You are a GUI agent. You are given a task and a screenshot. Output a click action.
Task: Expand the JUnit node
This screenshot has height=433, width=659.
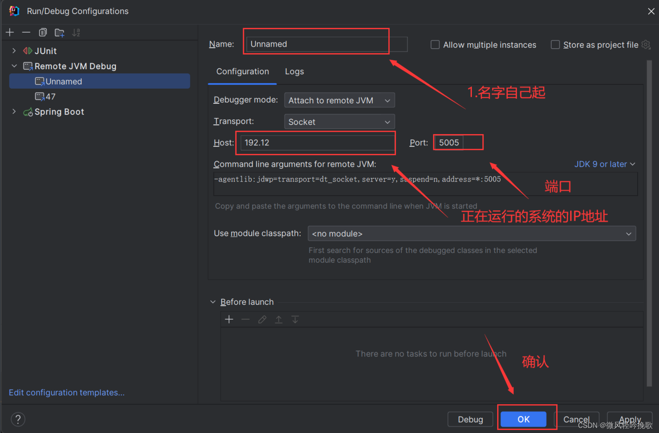coord(14,51)
